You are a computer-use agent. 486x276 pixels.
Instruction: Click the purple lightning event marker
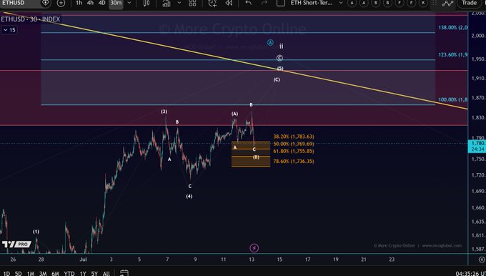pyautogui.click(x=254, y=248)
